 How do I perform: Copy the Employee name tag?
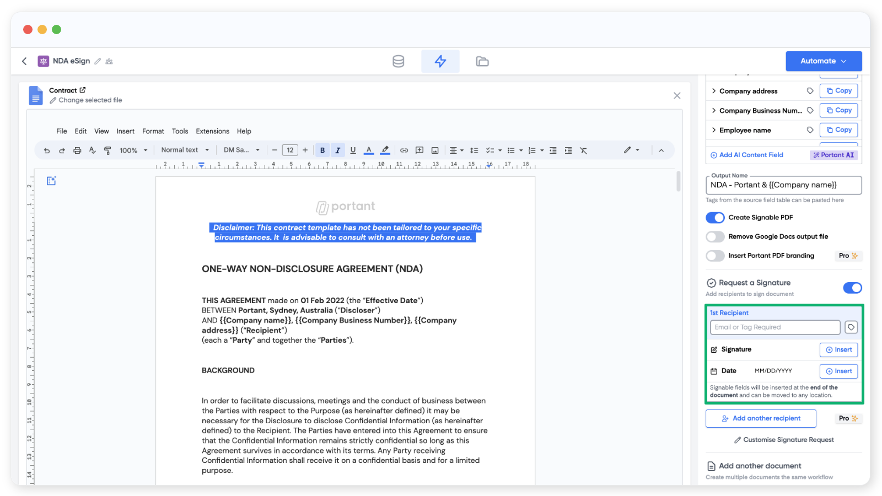tap(838, 130)
